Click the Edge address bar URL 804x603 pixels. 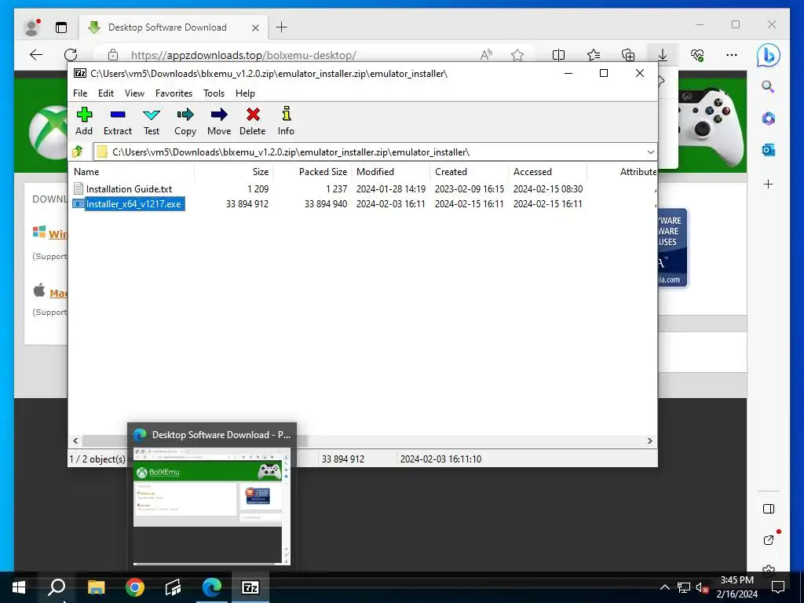click(243, 56)
